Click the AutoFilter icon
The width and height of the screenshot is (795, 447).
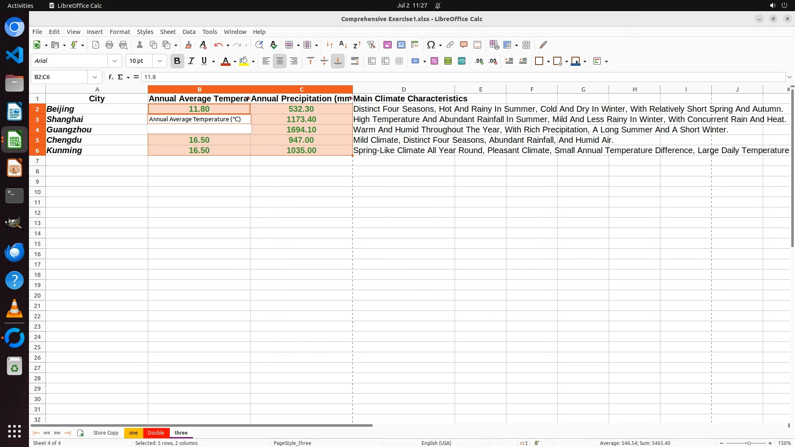(371, 45)
